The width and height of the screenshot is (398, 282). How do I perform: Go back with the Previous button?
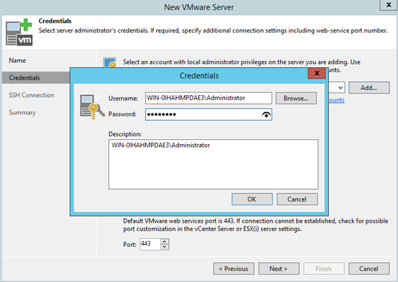click(234, 269)
